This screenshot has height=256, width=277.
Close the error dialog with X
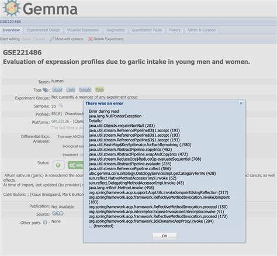tap(241, 103)
